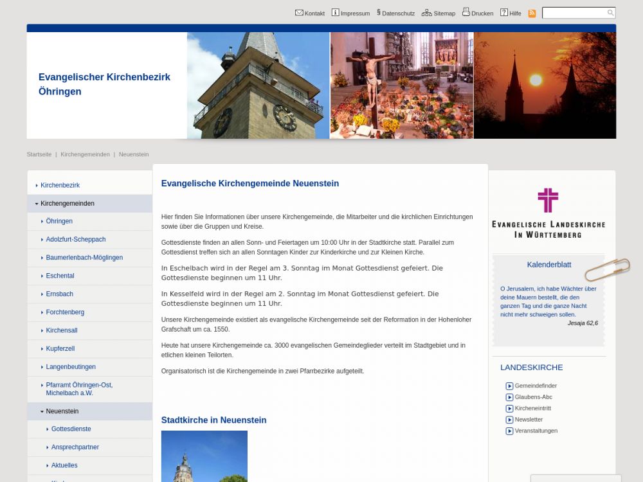This screenshot has height=482, width=643.
Task: Click the search magnifier icon
Action: [610, 13]
